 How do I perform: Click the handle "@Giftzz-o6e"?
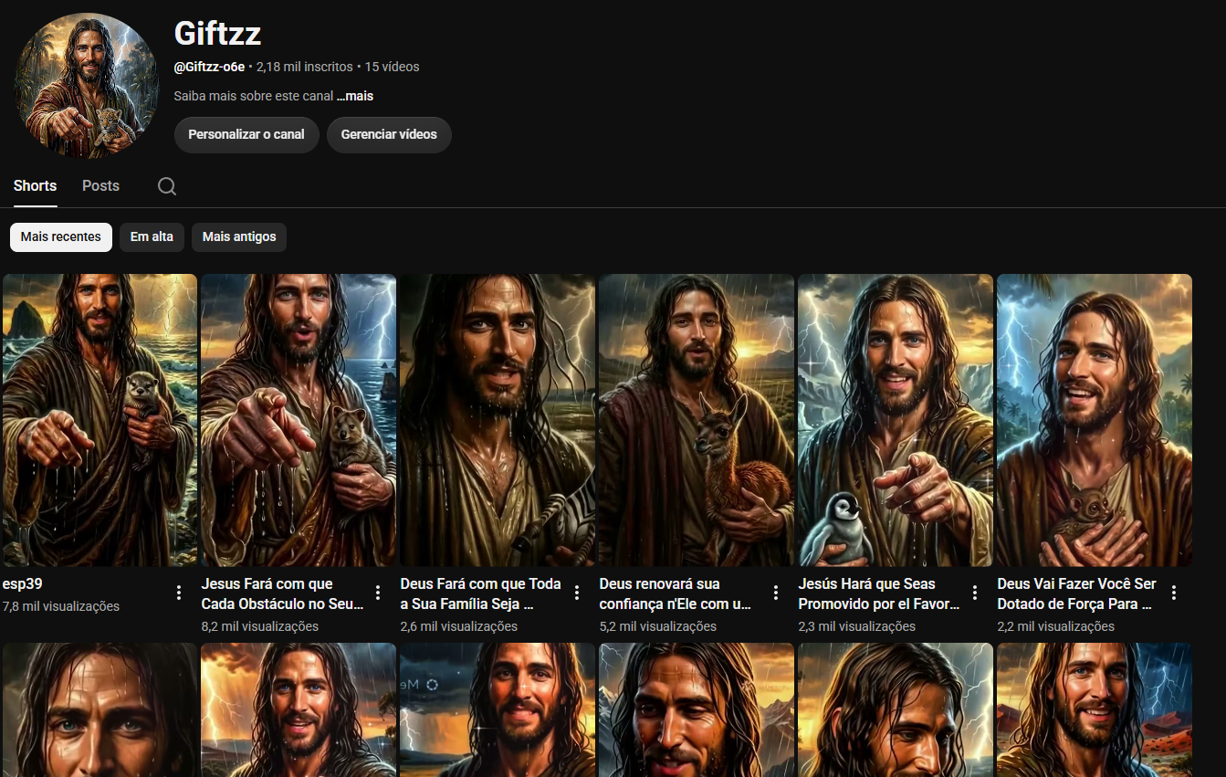click(x=209, y=67)
